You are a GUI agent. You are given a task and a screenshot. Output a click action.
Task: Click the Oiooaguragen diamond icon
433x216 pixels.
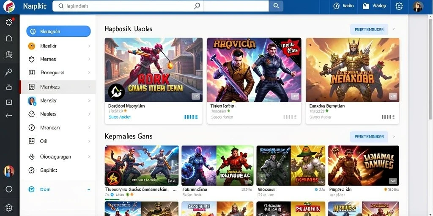32,157
